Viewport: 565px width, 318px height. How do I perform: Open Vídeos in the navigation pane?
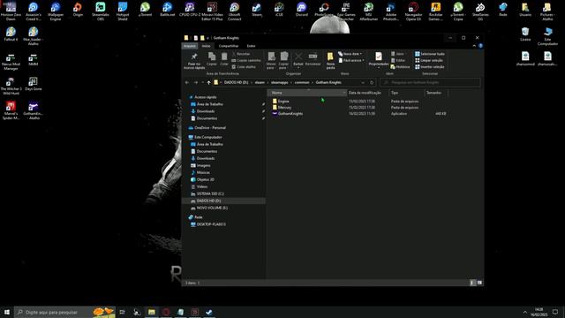(x=202, y=186)
